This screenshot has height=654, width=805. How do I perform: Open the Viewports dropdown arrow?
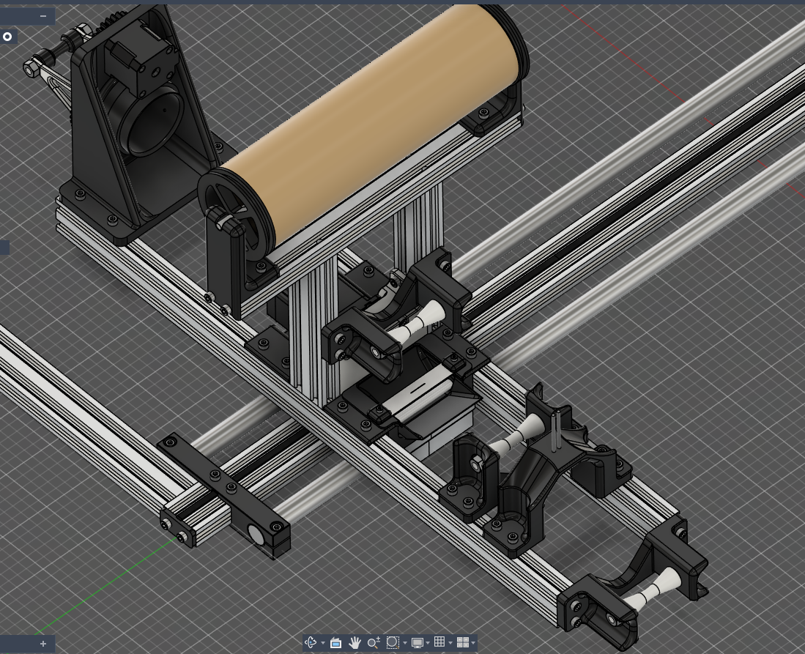[x=473, y=643]
